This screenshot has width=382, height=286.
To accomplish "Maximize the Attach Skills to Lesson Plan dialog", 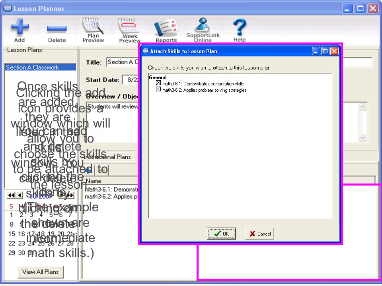I will (325, 51).
